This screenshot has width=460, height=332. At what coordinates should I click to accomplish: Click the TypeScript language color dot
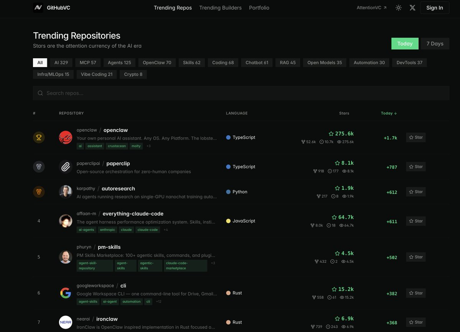click(228, 137)
